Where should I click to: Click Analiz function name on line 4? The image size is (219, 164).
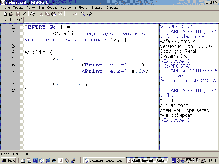[35, 52]
